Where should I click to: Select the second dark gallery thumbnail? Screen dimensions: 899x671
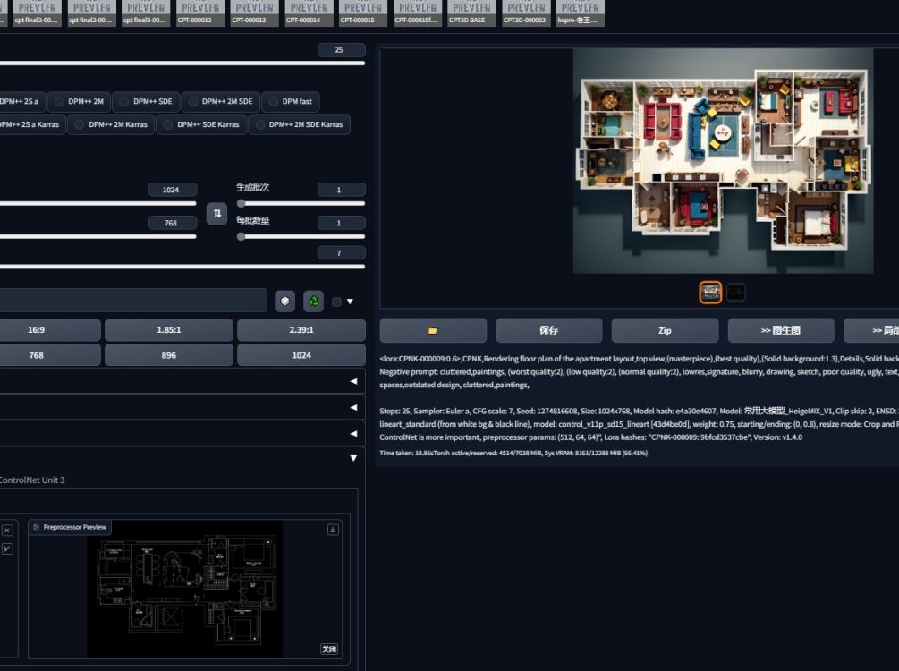coord(736,293)
